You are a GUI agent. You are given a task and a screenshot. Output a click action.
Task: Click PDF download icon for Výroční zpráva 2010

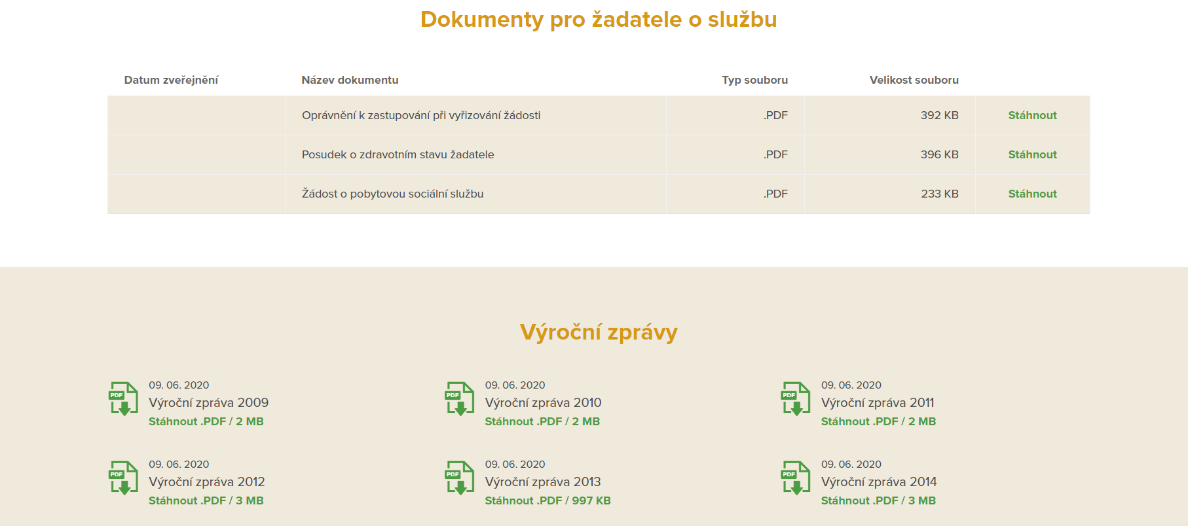[460, 399]
